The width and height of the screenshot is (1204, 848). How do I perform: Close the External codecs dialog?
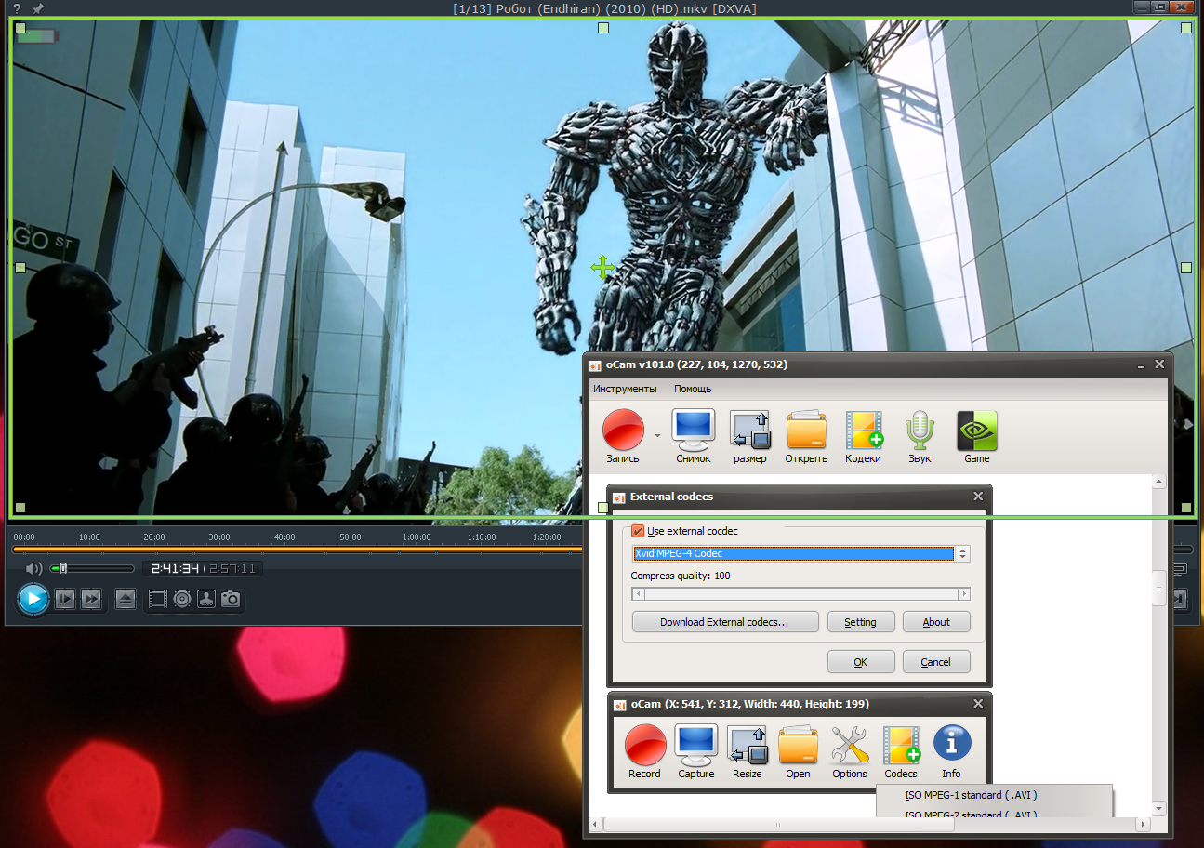click(x=977, y=497)
